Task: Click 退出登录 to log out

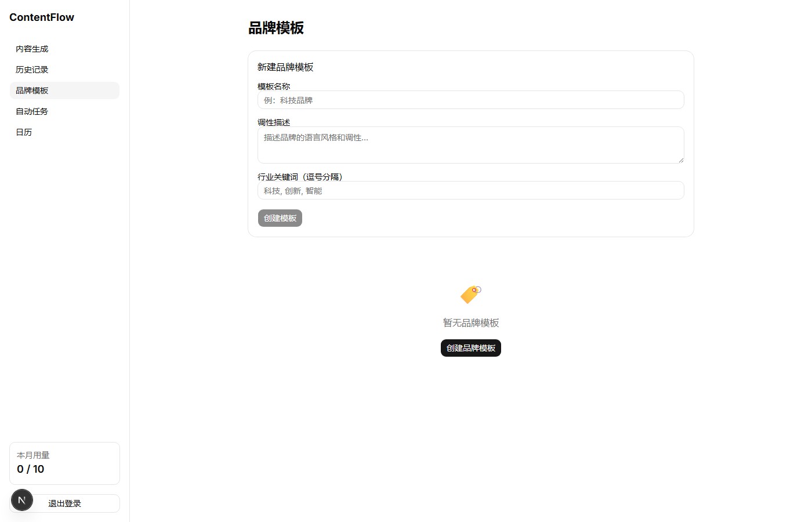Action: [x=64, y=503]
